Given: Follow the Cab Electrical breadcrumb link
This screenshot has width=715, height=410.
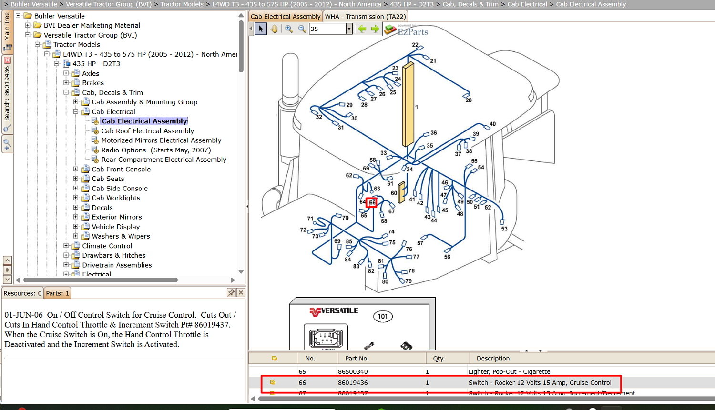Looking at the screenshot, I should (527, 4).
